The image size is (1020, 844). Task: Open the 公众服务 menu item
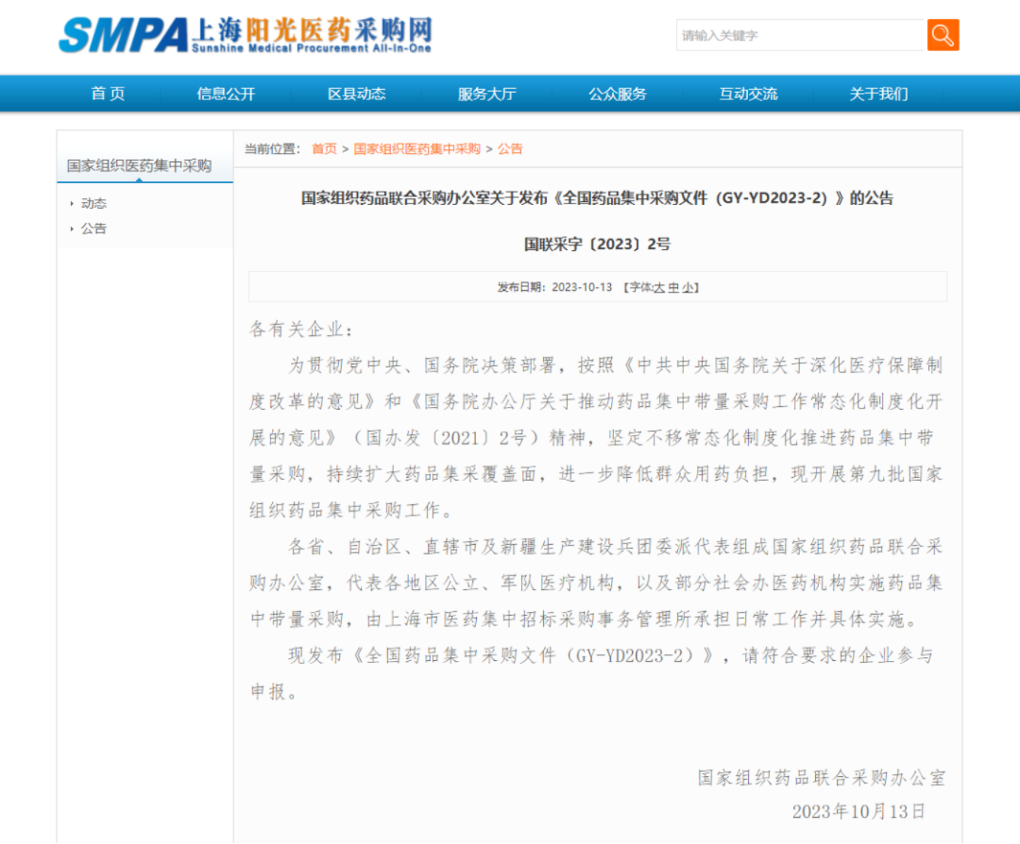[x=618, y=93]
